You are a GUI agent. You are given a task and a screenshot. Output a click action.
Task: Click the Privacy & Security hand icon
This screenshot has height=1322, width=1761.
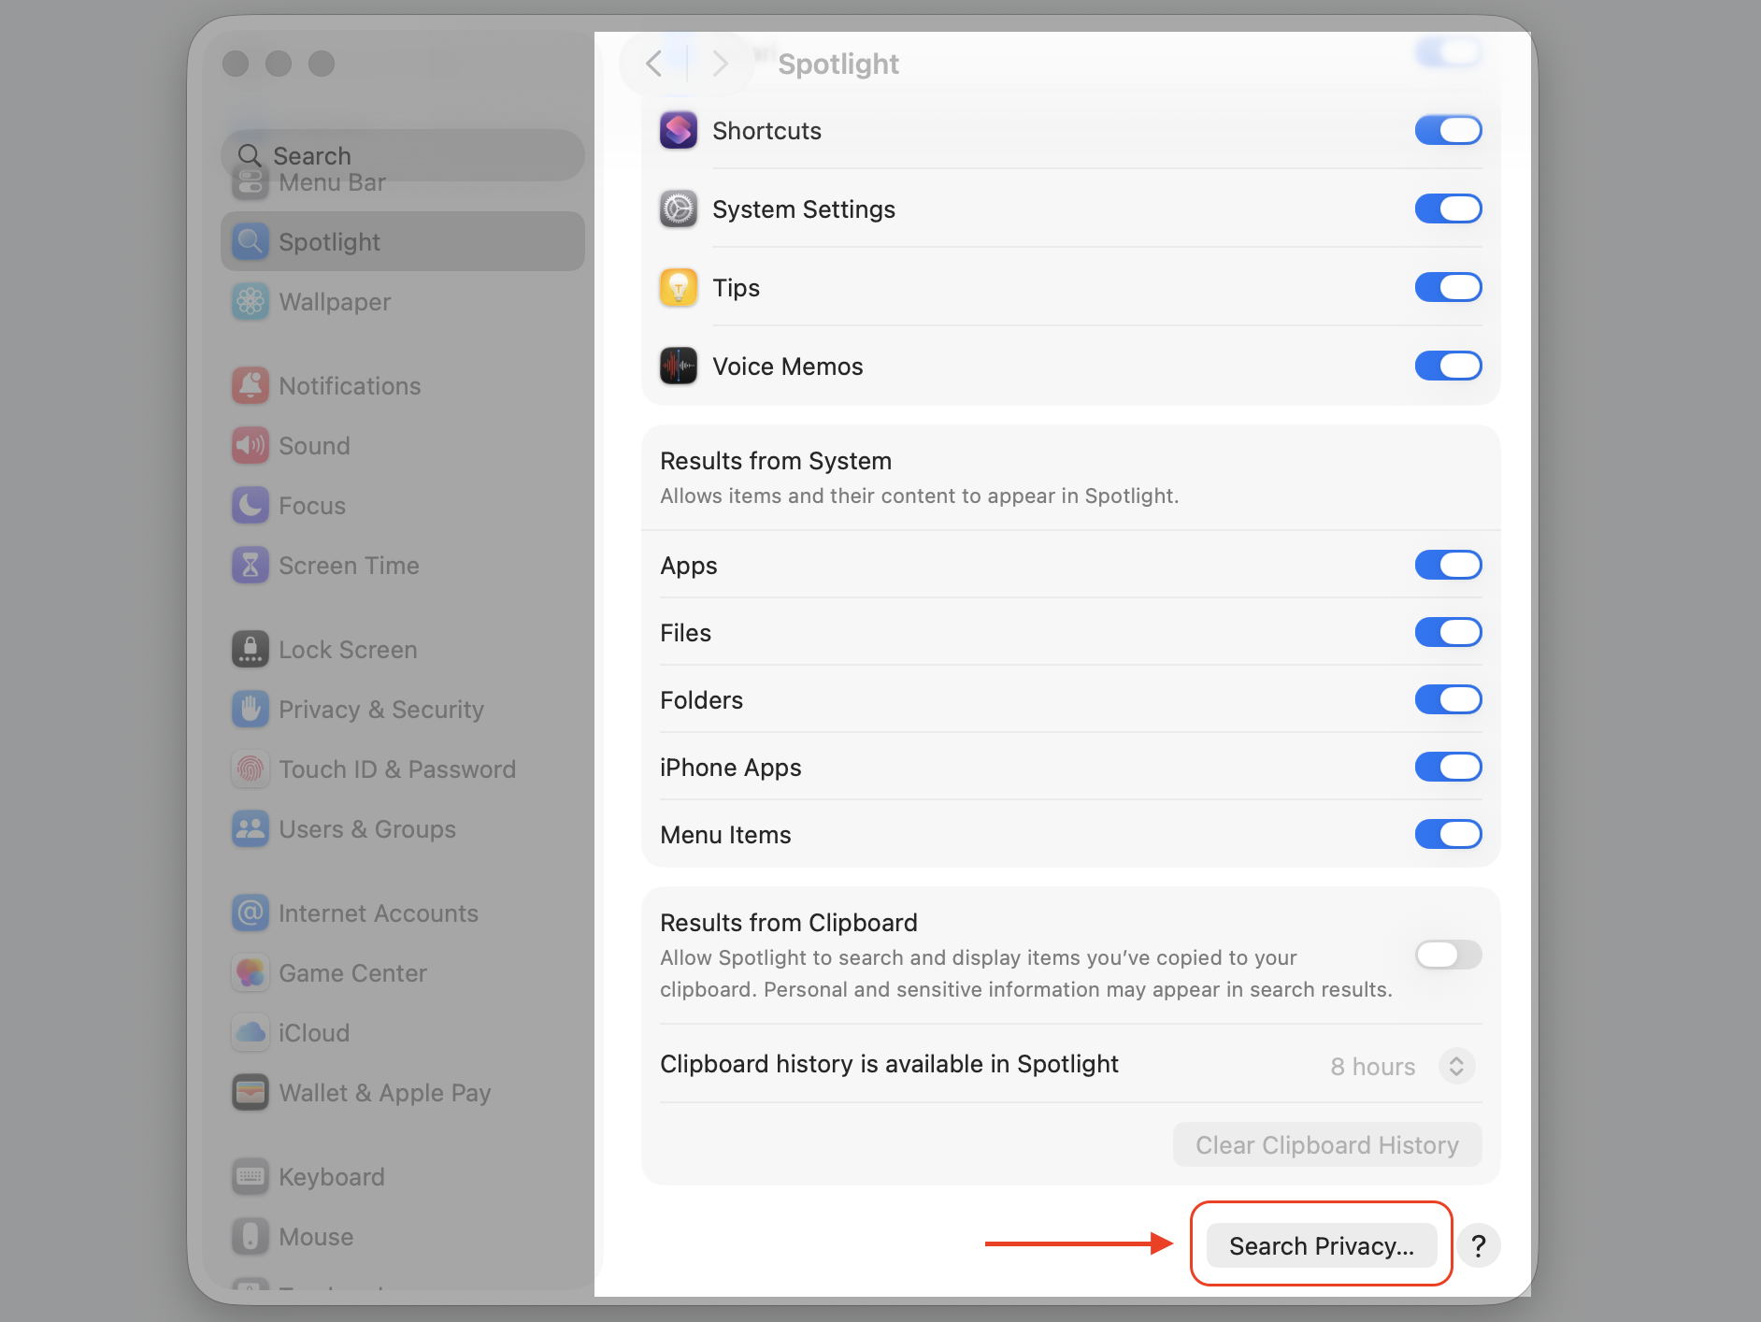(x=251, y=709)
